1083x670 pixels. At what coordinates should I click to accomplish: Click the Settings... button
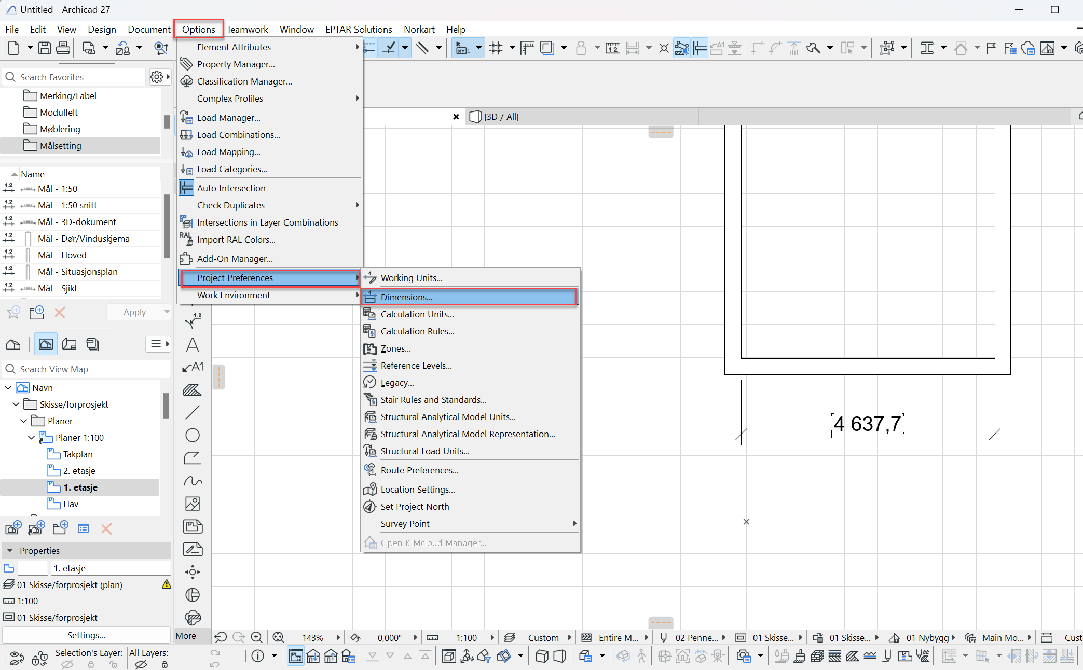coord(86,635)
